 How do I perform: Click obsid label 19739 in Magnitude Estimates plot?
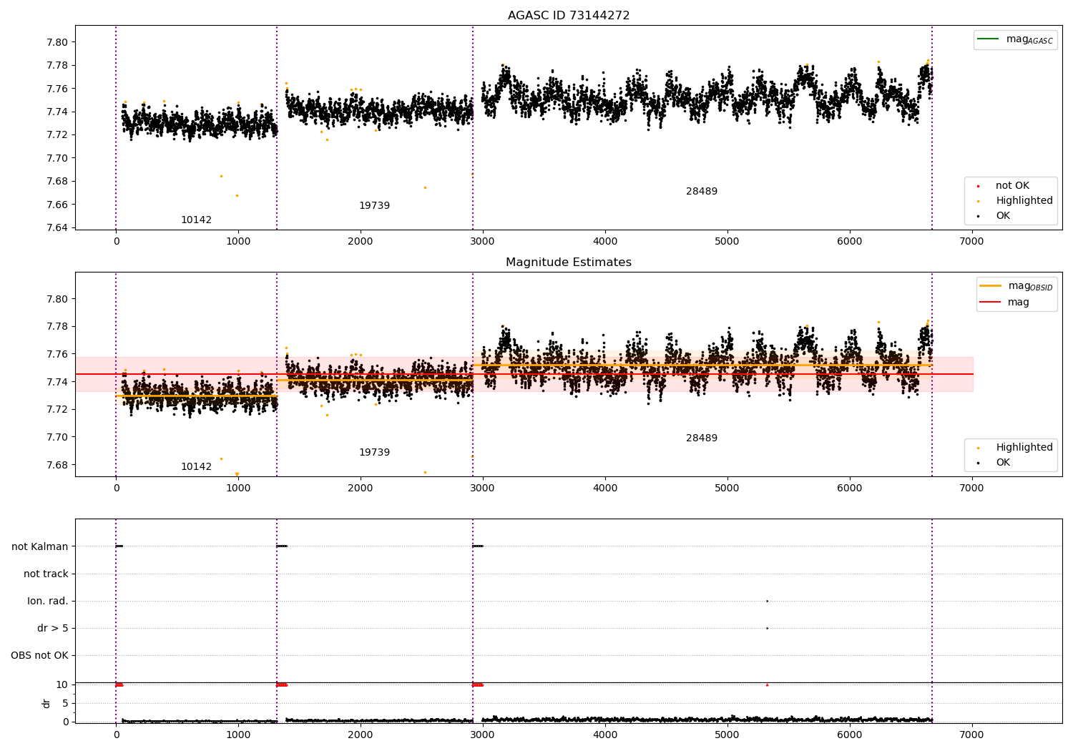(374, 452)
